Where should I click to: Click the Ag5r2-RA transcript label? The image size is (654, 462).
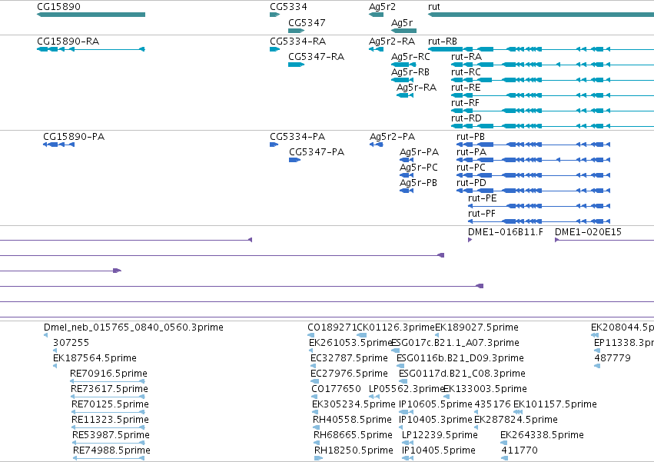[x=392, y=42]
